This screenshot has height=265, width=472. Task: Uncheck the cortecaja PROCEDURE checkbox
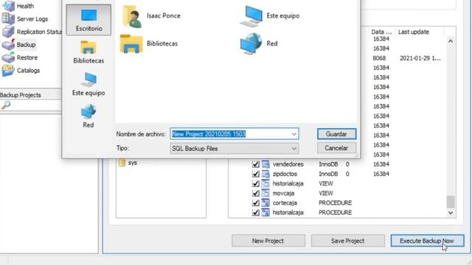256,203
